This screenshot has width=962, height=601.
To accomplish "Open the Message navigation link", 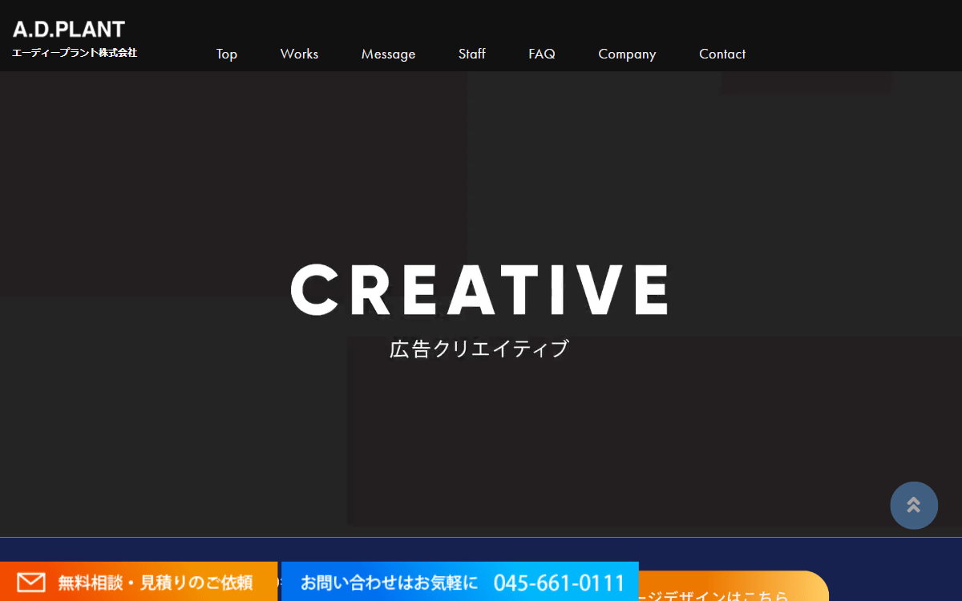I will (388, 54).
